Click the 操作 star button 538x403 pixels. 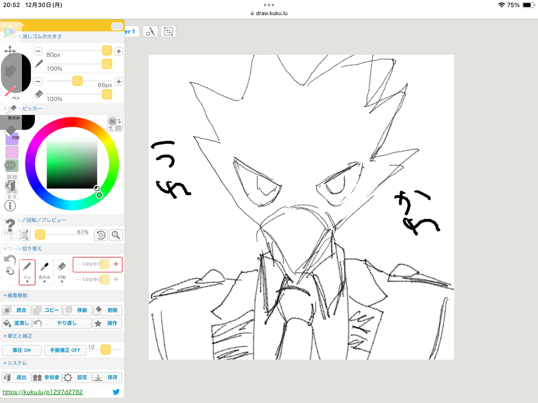point(107,323)
